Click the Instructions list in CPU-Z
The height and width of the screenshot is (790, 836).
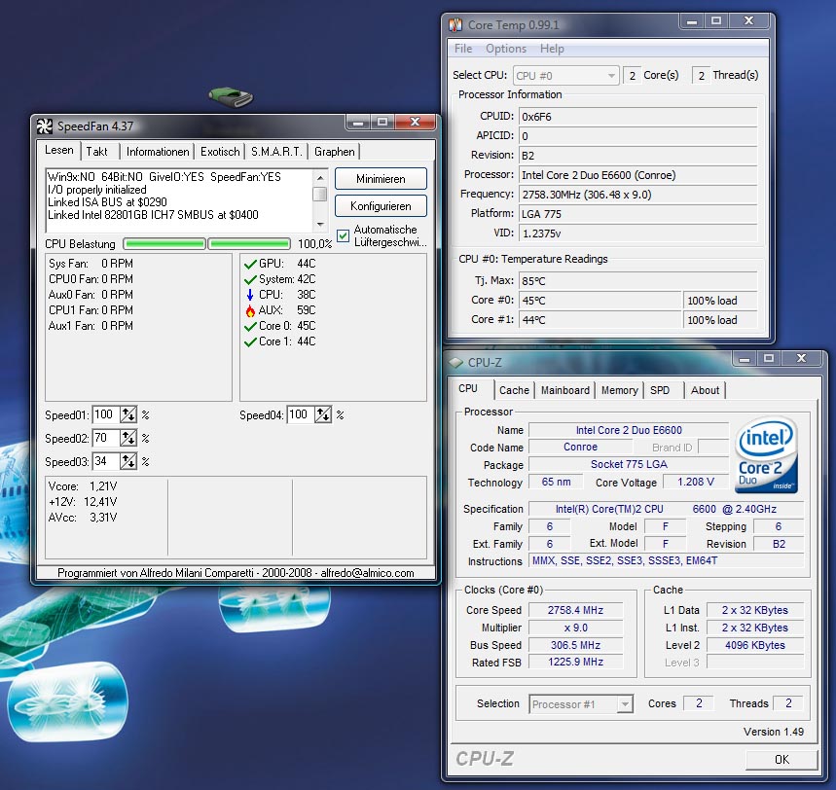[667, 560]
